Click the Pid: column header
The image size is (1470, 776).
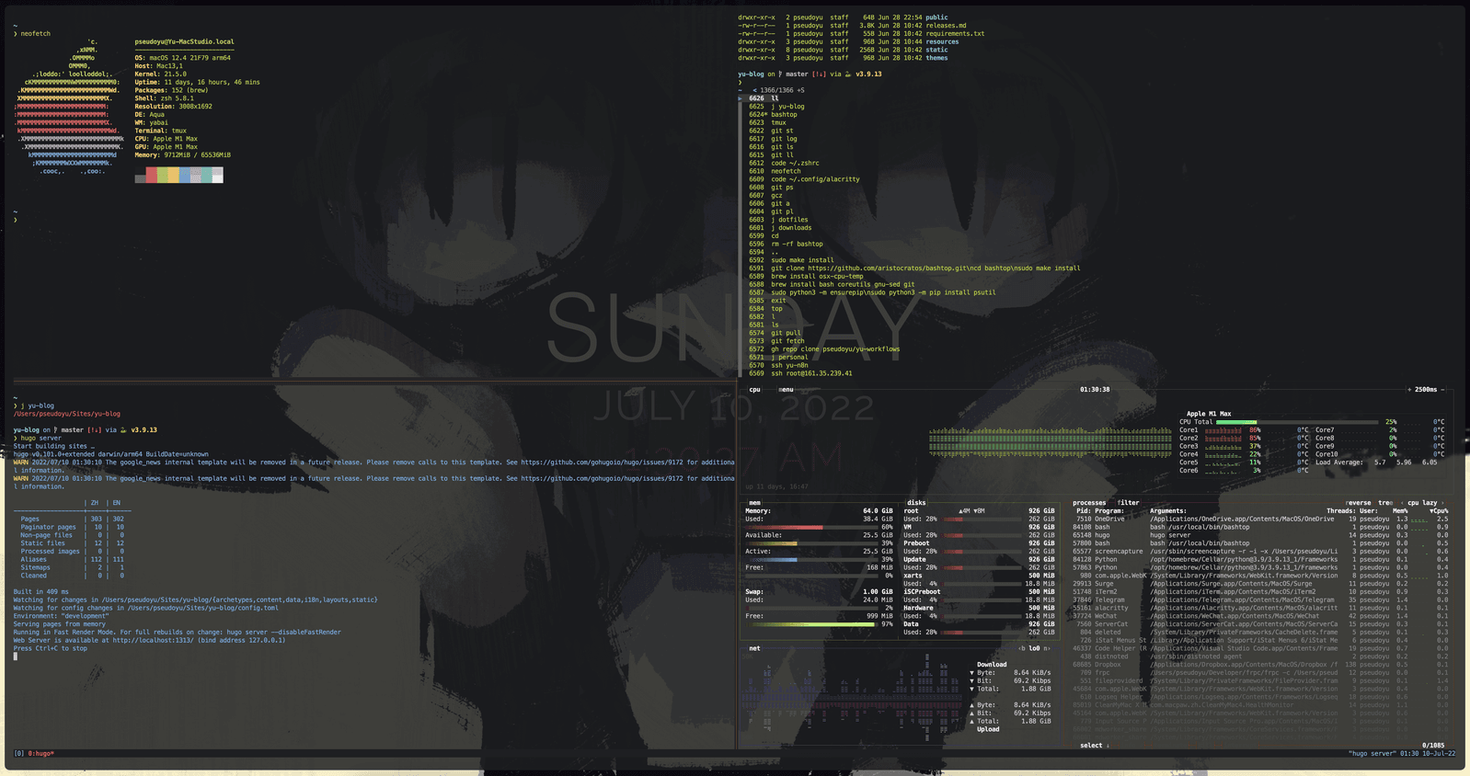[x=1083, y=511]
